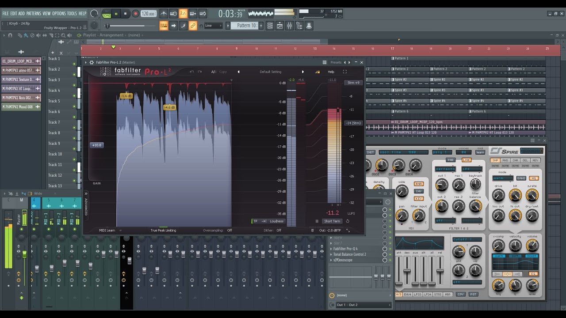Image resolution: width=566 pixels, height=318 pixels.
Task: Toggle the orange link-to-controller chain icon
Action: pos(193,26)
